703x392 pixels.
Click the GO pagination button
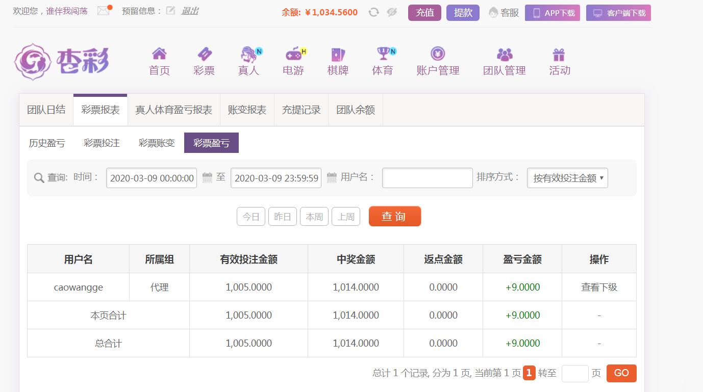pyautogui.click(x=621, y=373)
